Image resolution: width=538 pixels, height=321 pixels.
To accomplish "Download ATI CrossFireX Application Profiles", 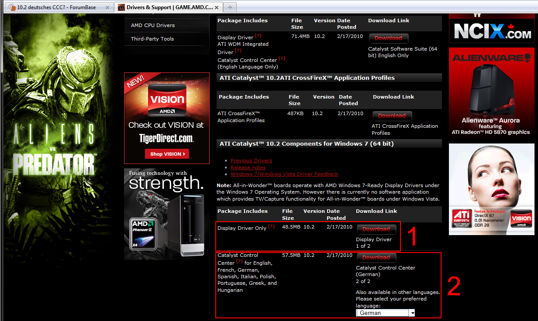I will point(392,116).
